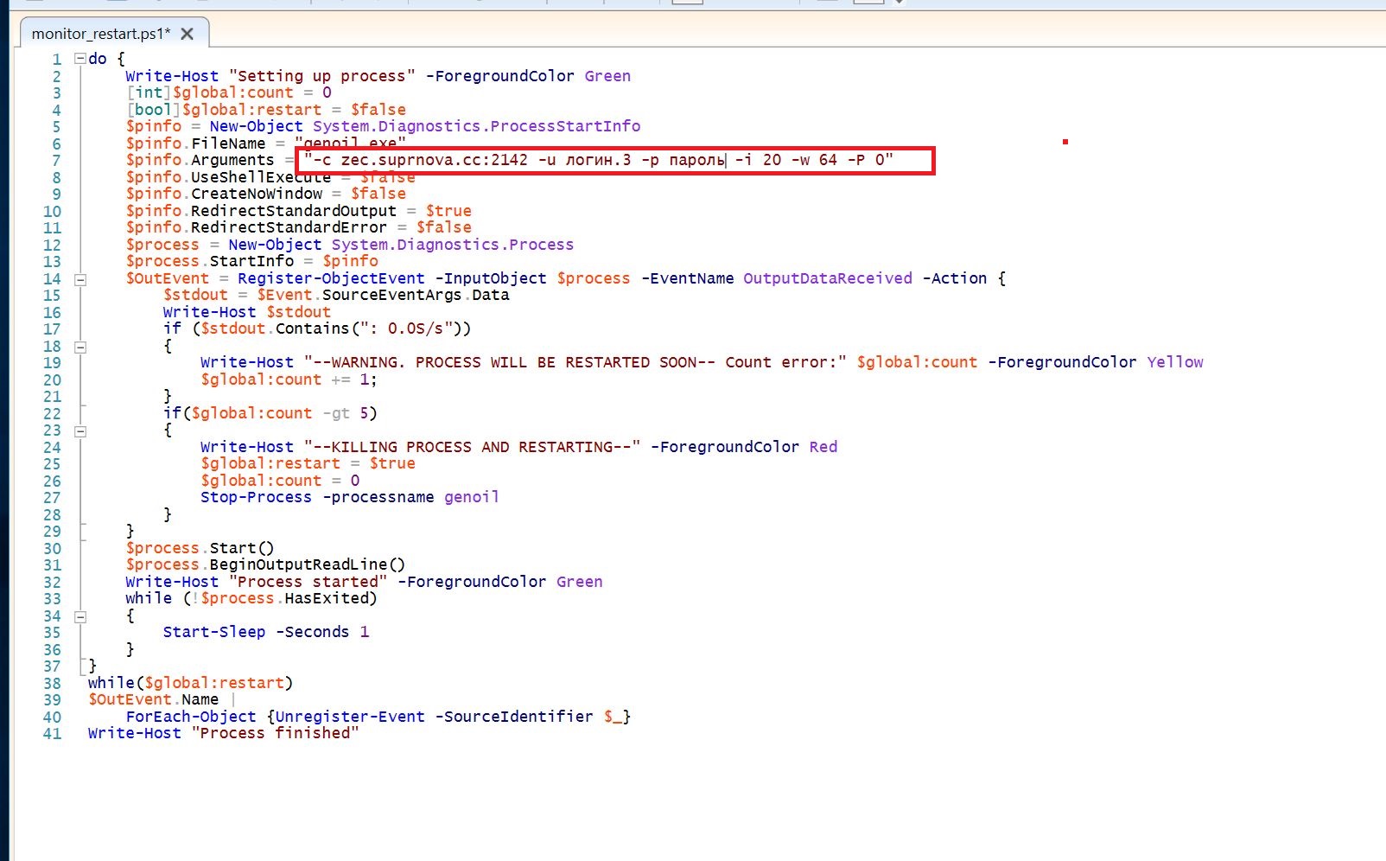
Task: Click the CreateNoWindow property
Action: (x=257, y=194)
